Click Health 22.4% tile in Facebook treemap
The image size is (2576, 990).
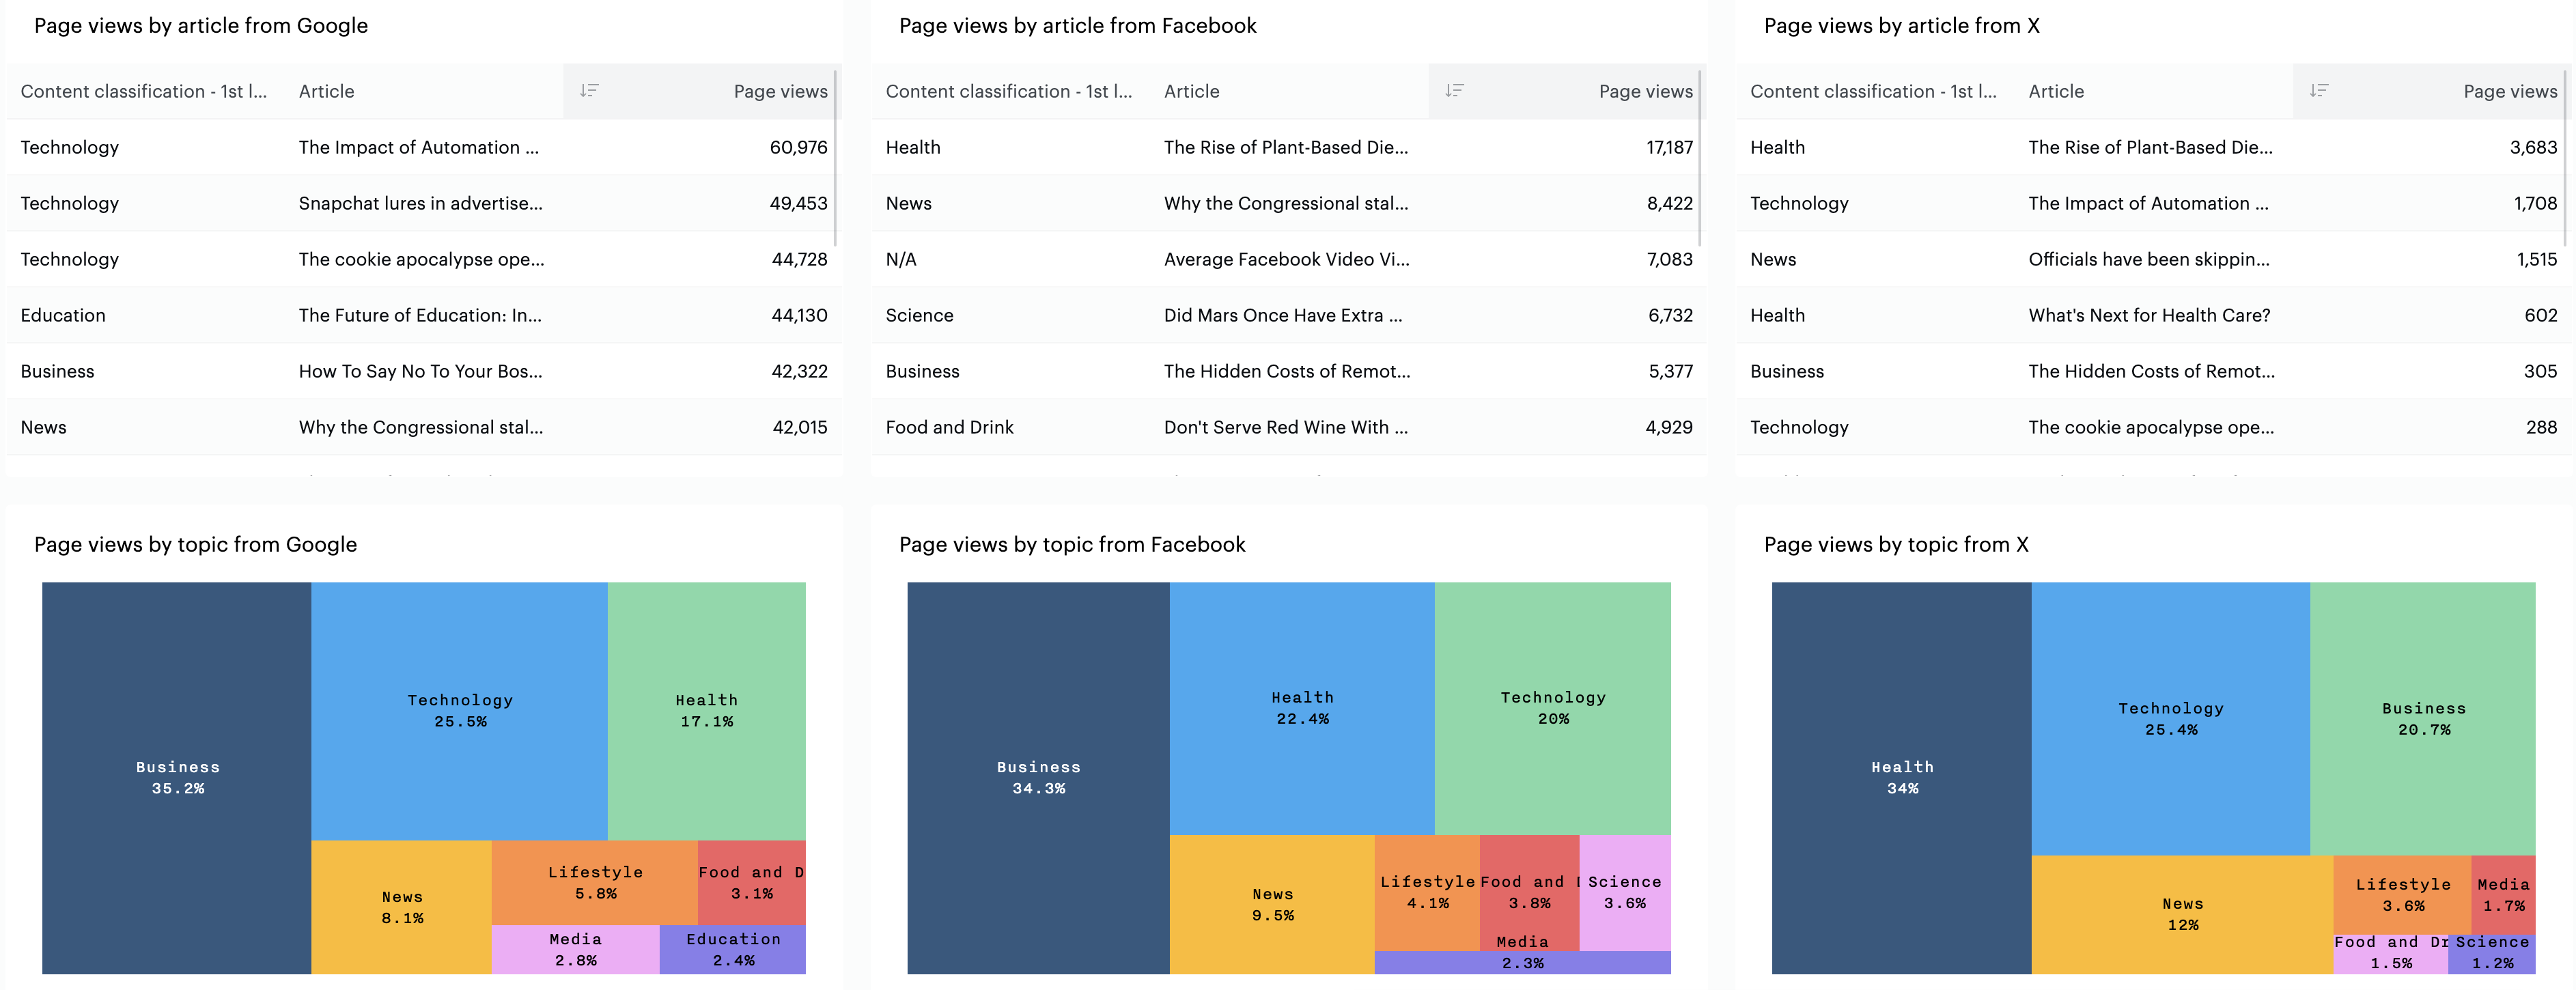click(x=1302, y=707)
